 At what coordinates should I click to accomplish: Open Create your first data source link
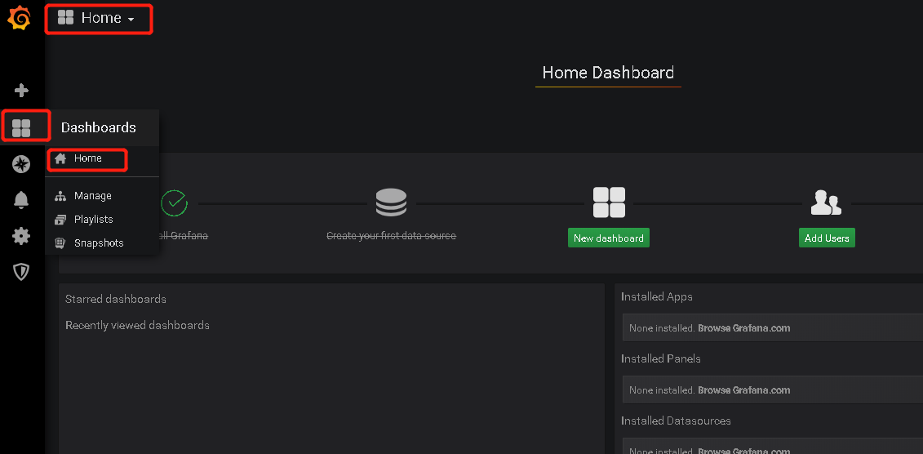tap(392, 236)
